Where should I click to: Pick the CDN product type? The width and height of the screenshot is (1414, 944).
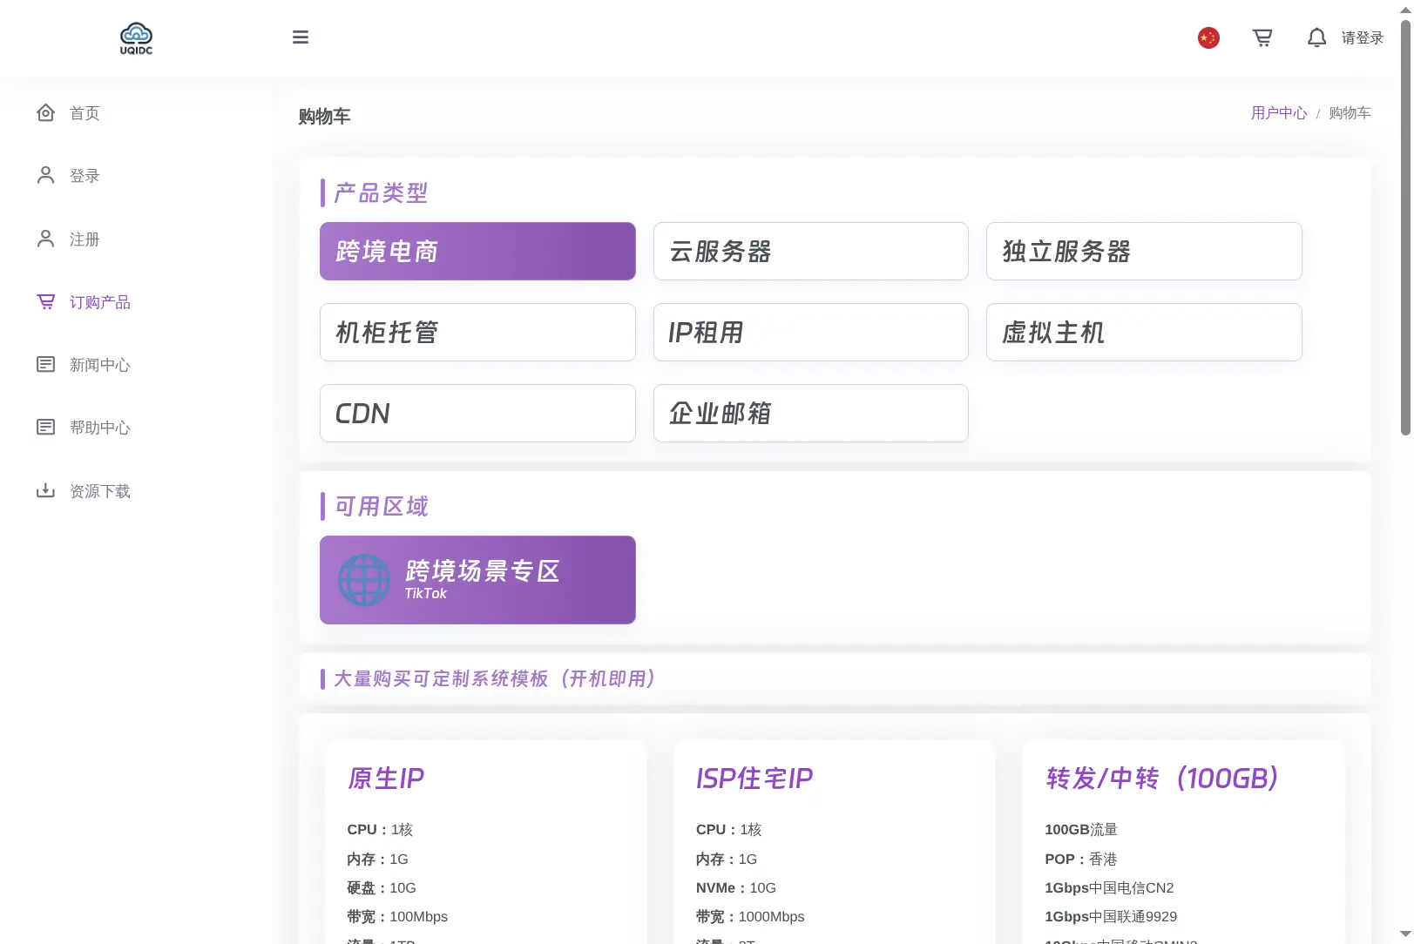pyautogui.click(x=477, y=413)
